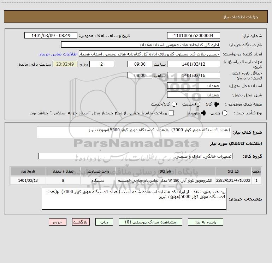Click goods group field تجهیزات خانگی
The width and height of the screenshot is (272, 263).
(x=135, y=156)
